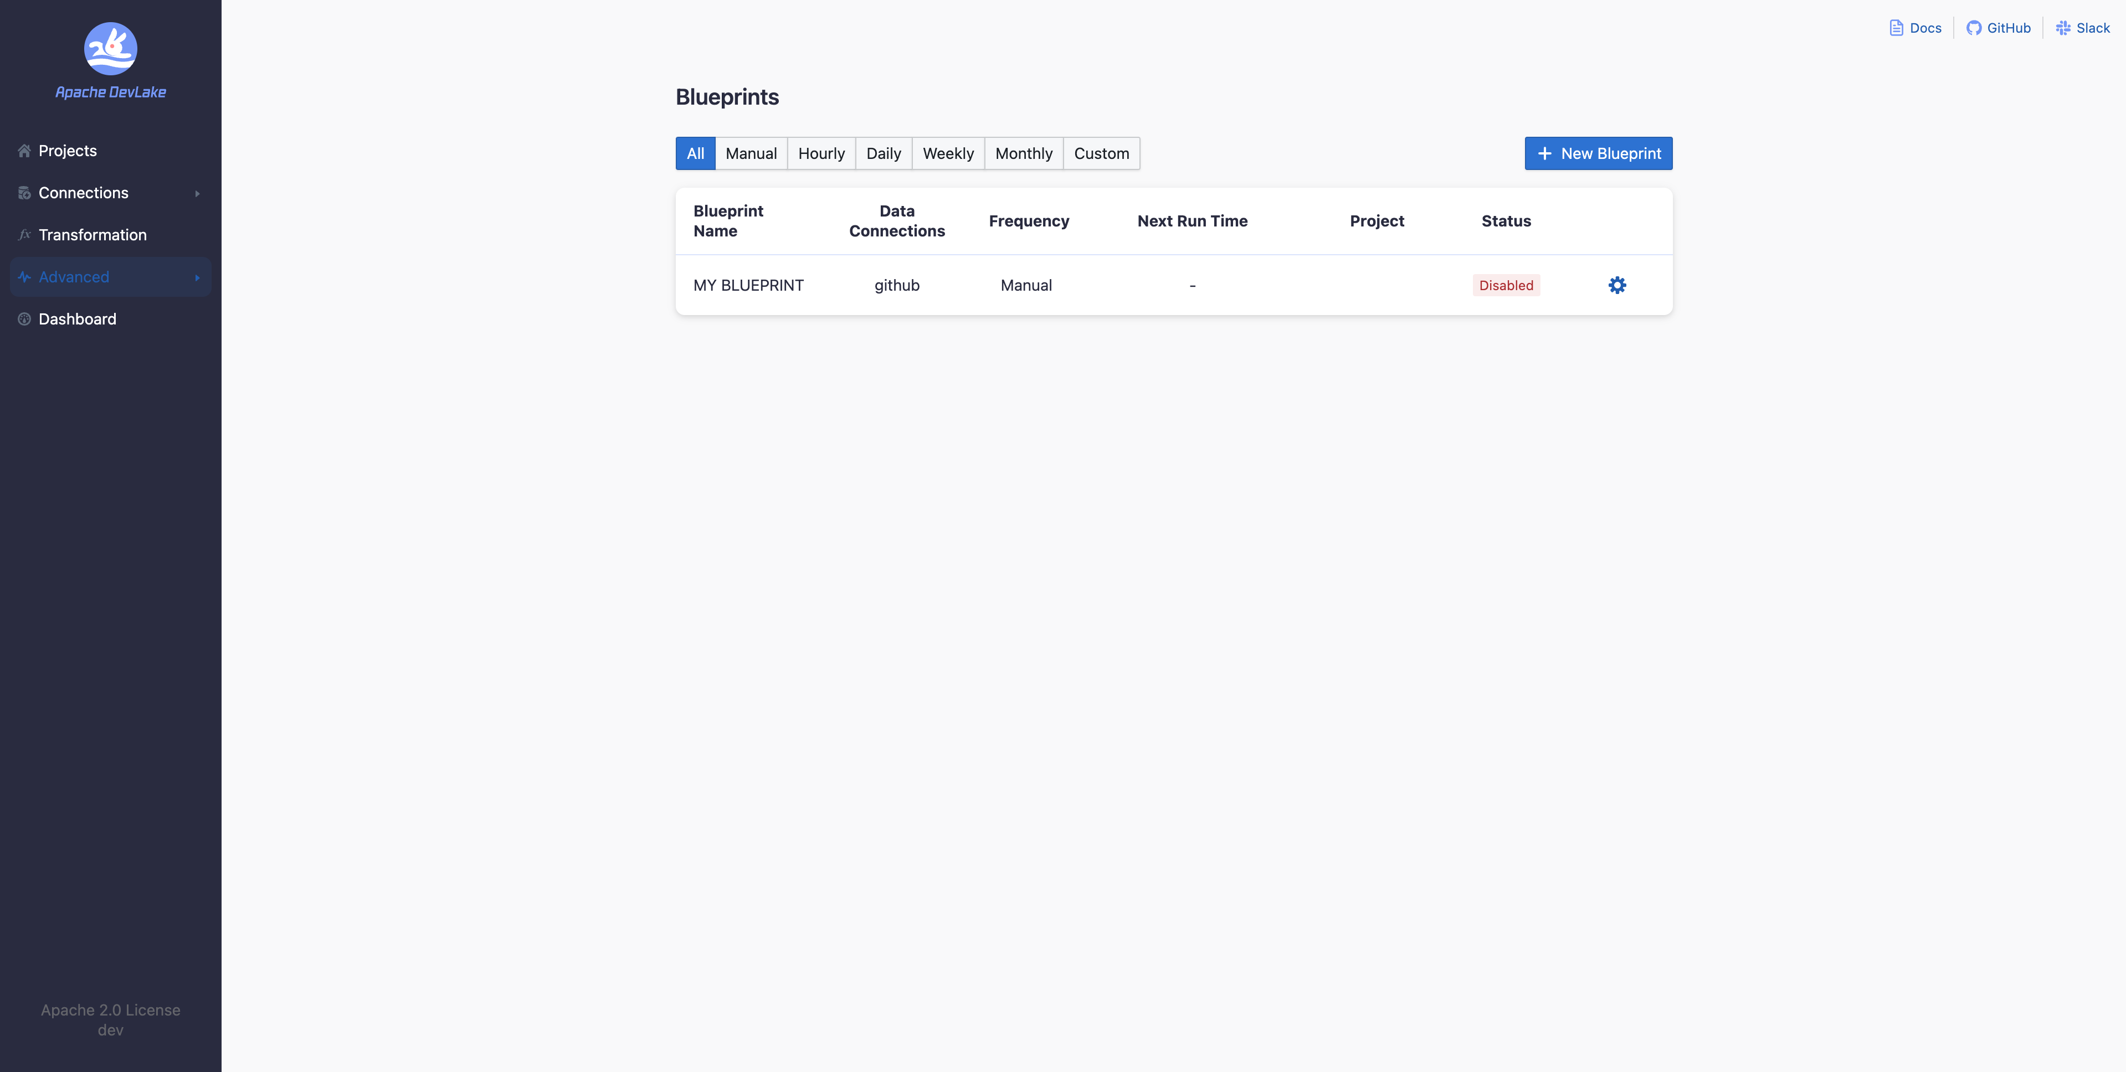This screenshot has height=1072, width=2126.
Task: Show Weekly blueprints
Action: click(x=947, y=153)
